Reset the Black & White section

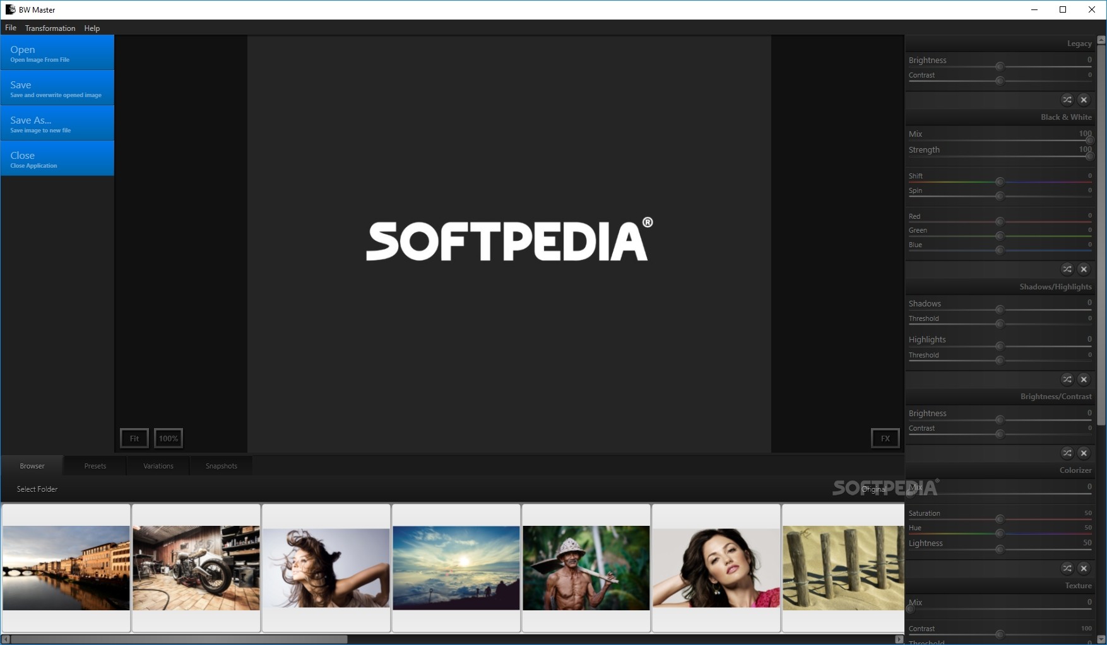point(1084,269)
